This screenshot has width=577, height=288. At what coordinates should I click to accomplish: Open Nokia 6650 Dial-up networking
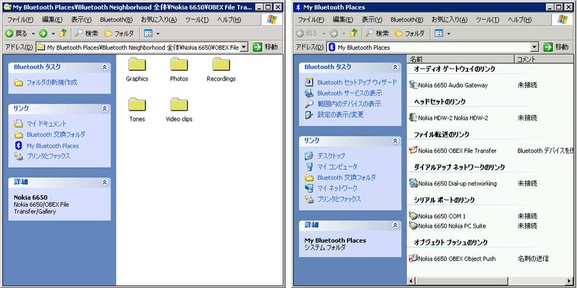[x=456, y=184]
